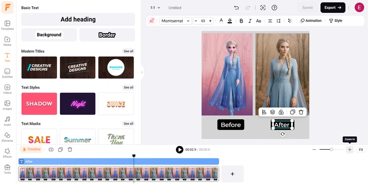This screenshot has width=368, height=187.
Task: Click the app logo in top-left corner
Action: 7,8
